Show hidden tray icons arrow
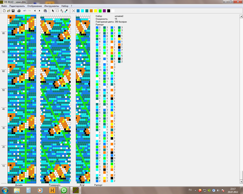This screenshot has height=194, width=243. (196, 191)
